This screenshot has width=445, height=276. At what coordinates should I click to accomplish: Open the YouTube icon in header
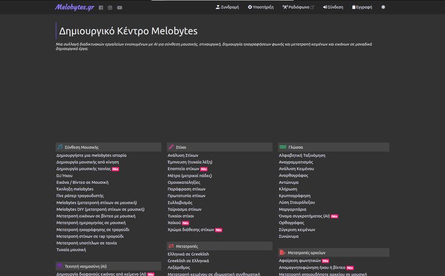click(120, 8)
